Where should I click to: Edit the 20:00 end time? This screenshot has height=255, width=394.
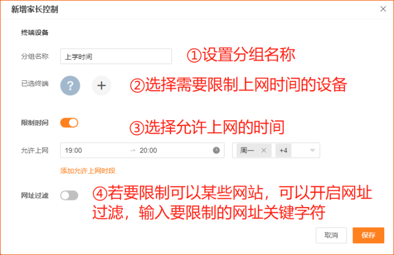pos(148,150)
